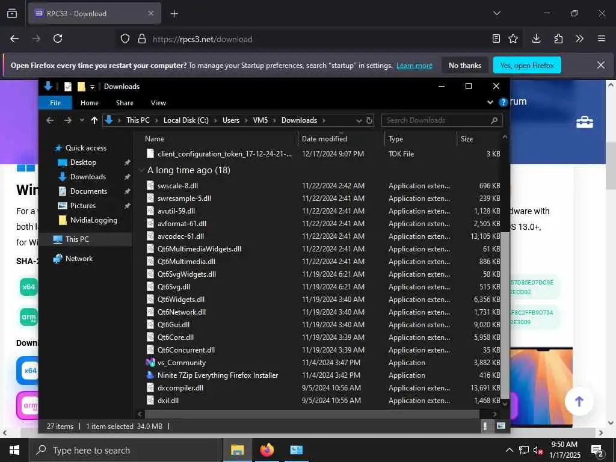Follow the Learn more link
The height and width of the screenshot is (462, 616).
pyautogui.click(x=414, y=66)
